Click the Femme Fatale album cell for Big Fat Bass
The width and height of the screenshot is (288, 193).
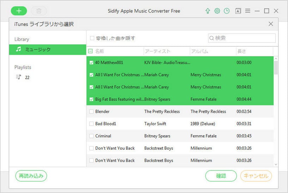point(204,99)
